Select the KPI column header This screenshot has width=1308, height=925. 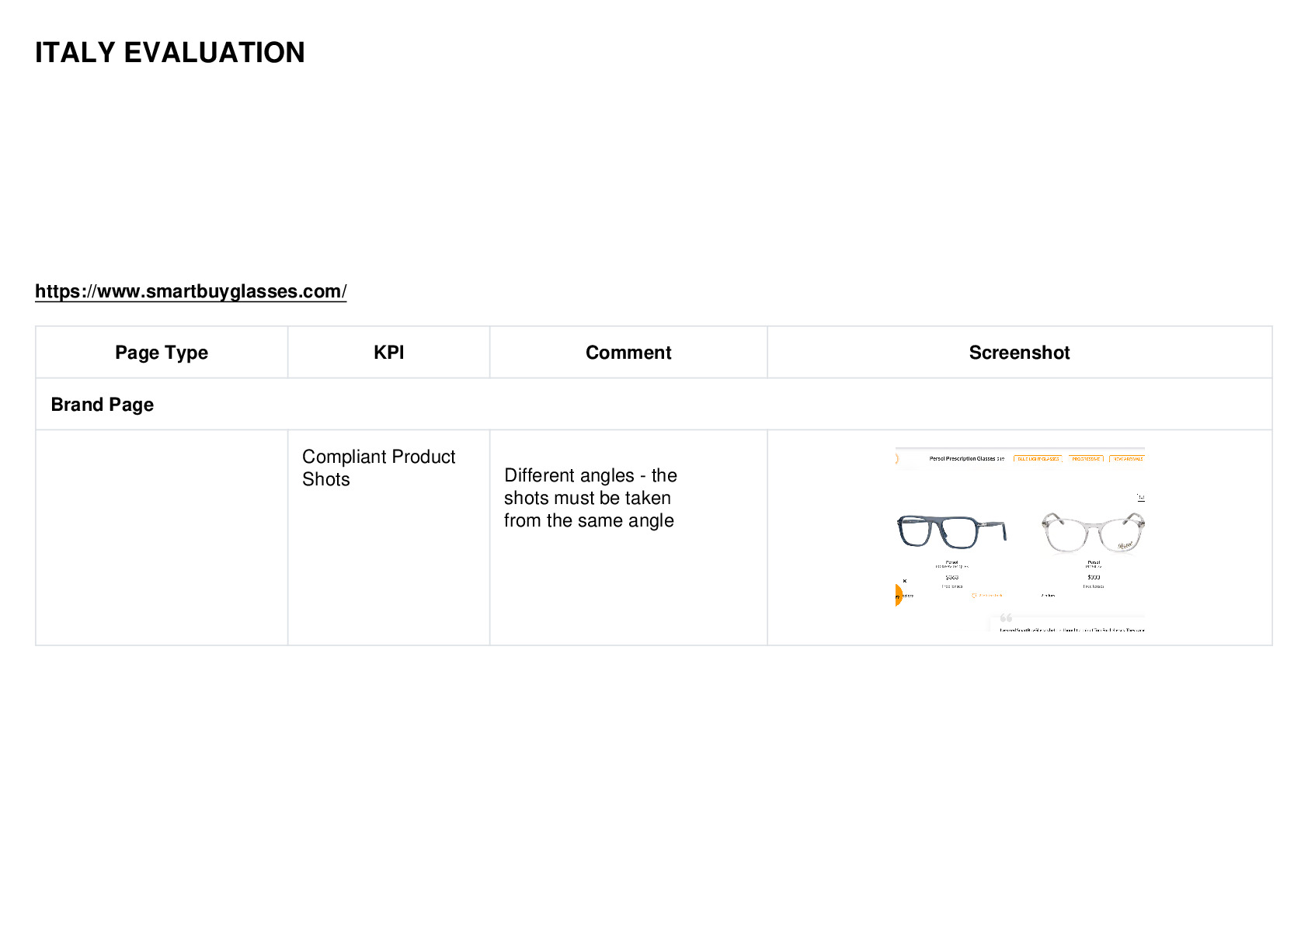388,353
